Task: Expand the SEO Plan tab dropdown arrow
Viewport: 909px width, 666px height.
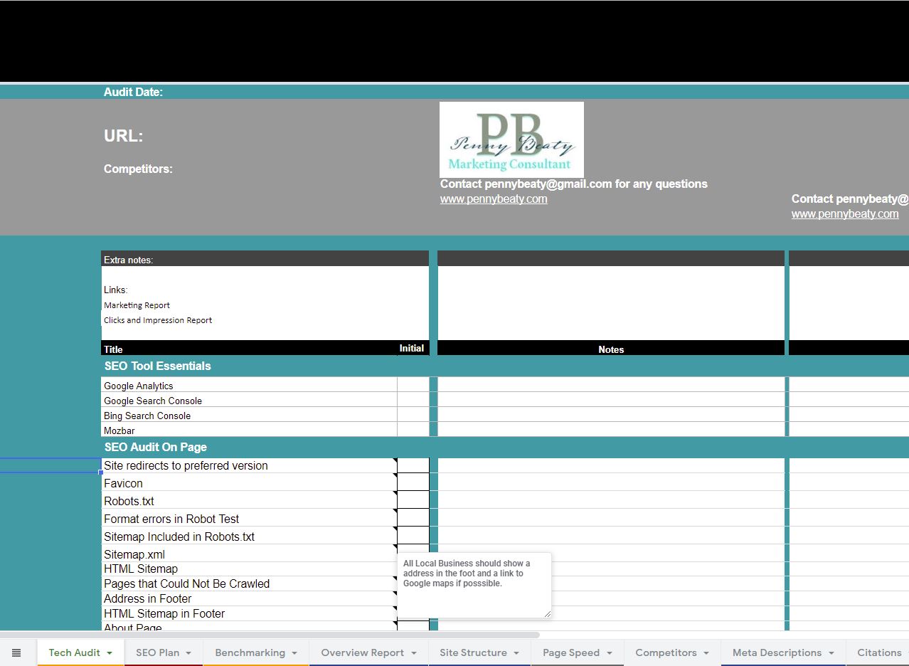Action: coord(189,653)
